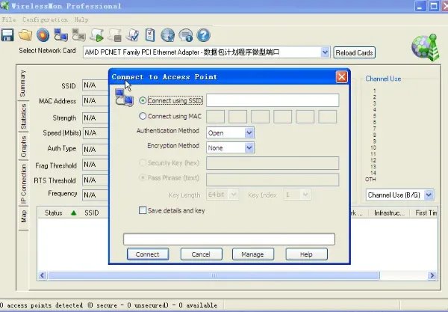Switch to the IP Connection side tab
This screenshot has width=448, height=312.
pos(23,185)
